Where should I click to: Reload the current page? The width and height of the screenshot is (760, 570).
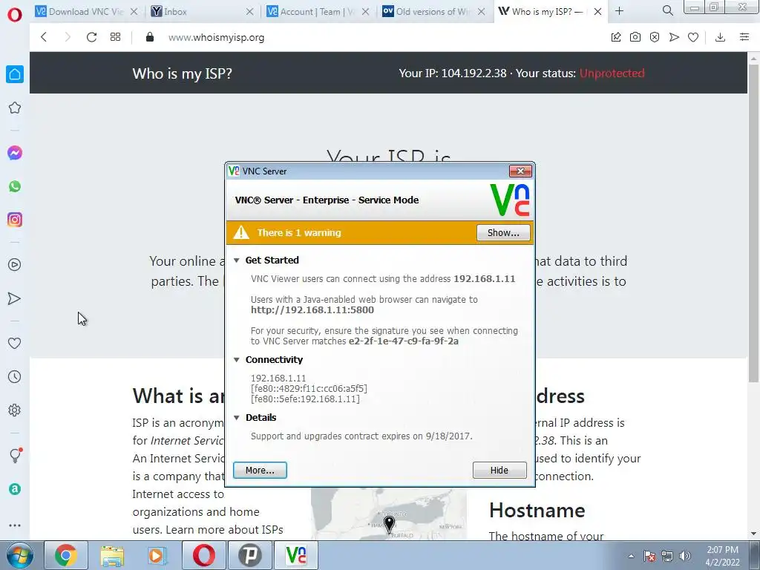91,37
